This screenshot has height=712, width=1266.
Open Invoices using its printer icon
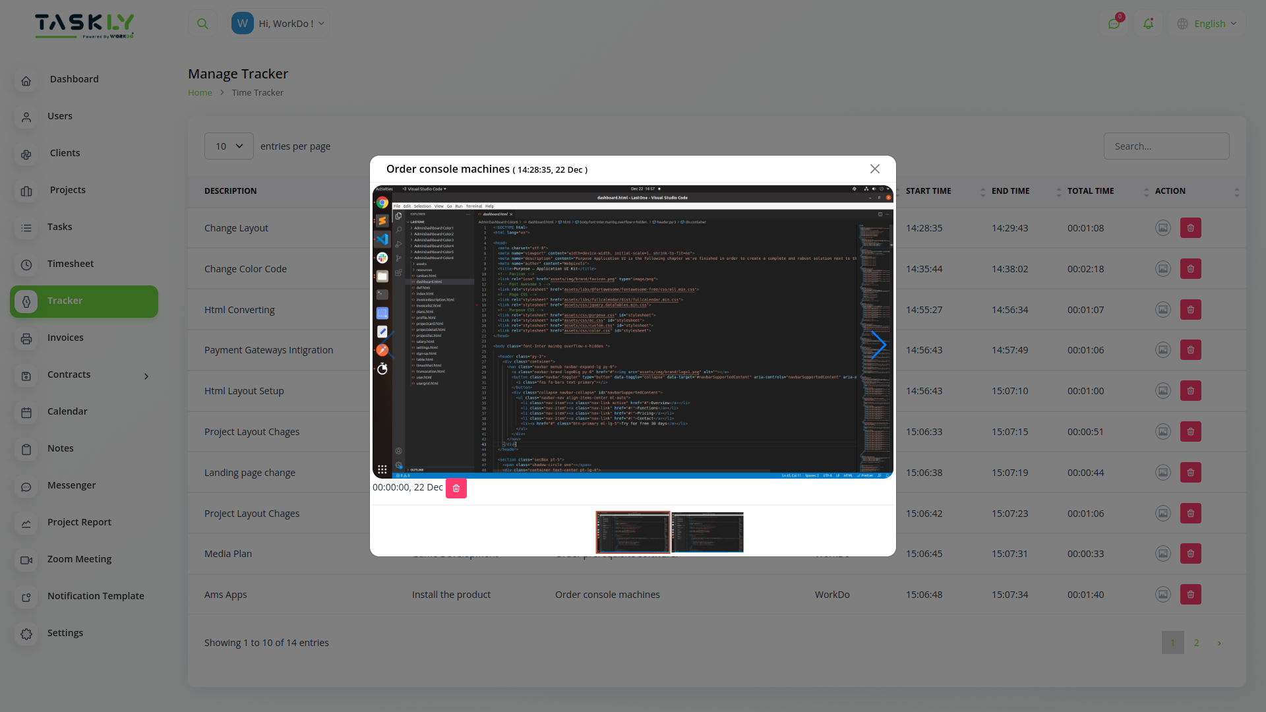[26, 338]
